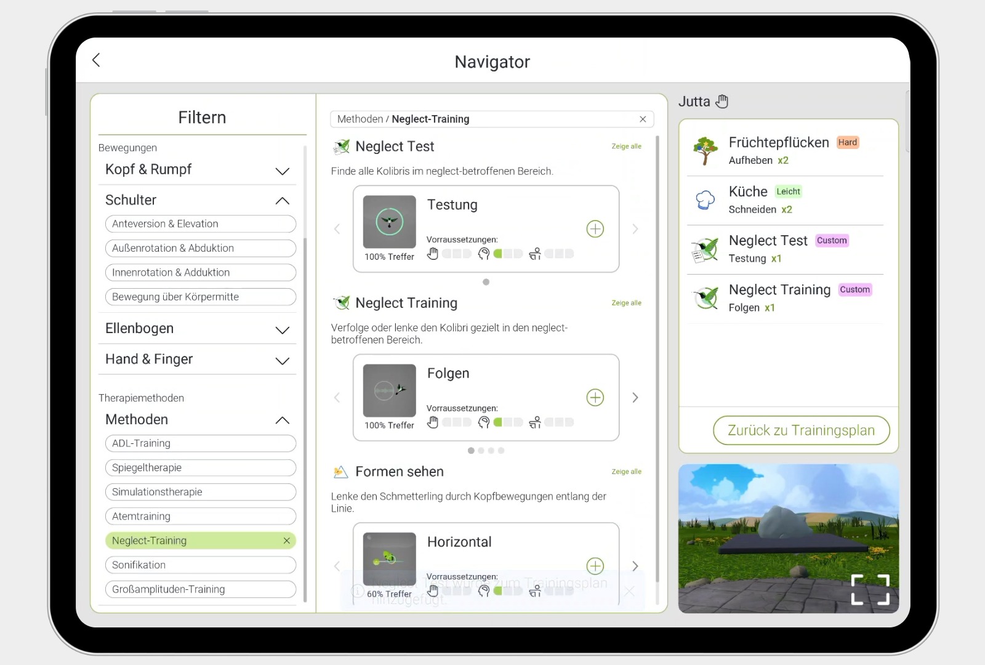This screenshot has width=985, height=665.
Task: Click Zeige alle next to Neglect Training
Action: pos(626,302)
